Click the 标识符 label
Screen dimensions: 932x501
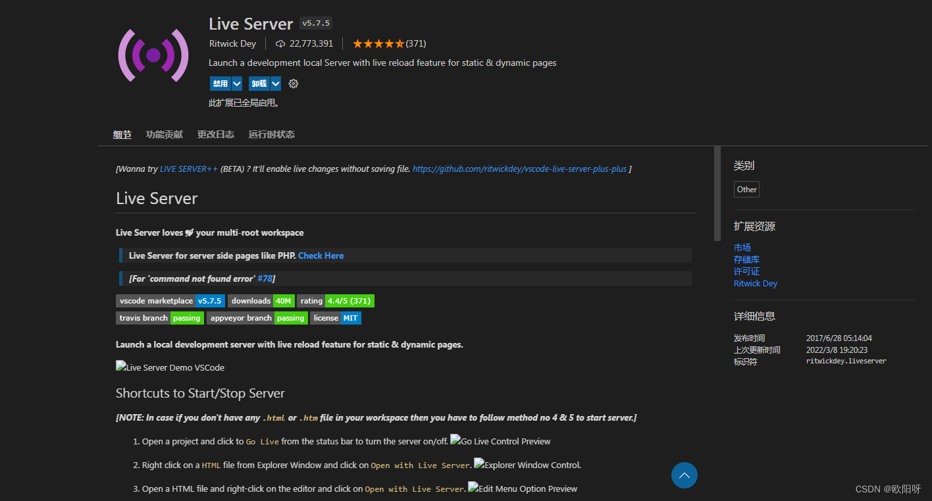(x=745, y=361)
